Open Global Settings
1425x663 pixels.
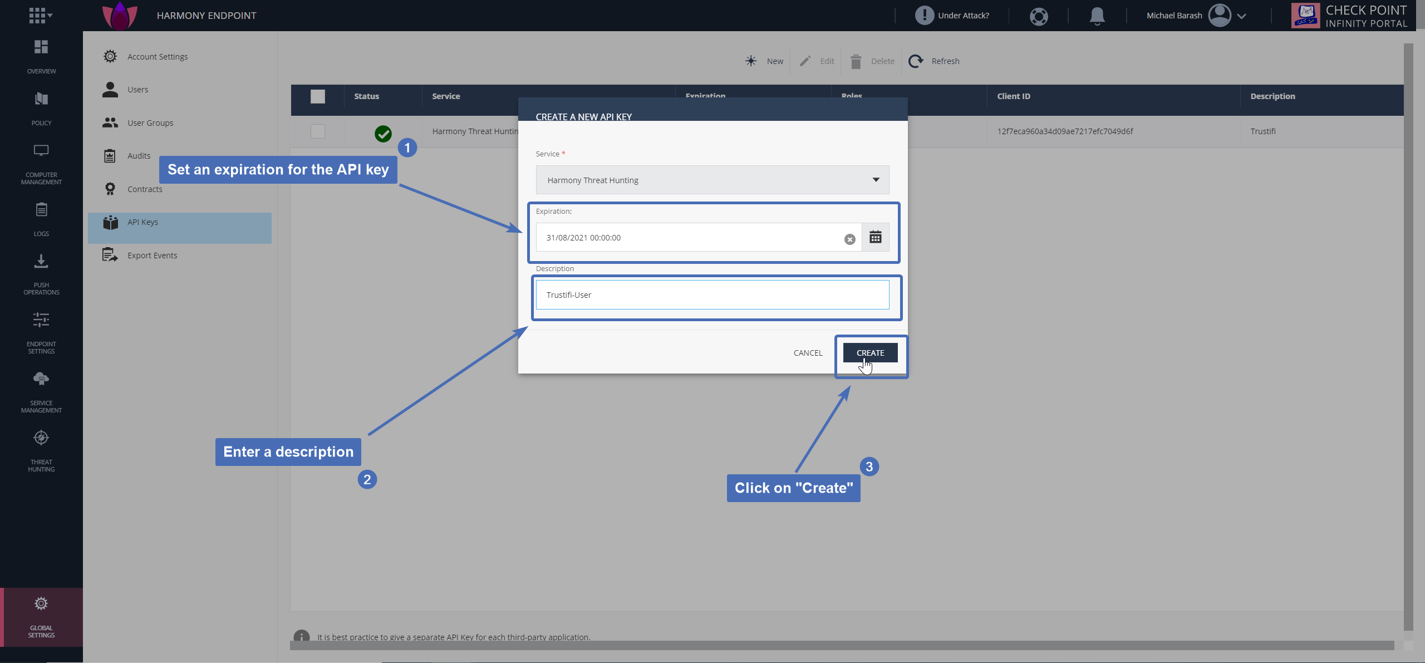41,617
